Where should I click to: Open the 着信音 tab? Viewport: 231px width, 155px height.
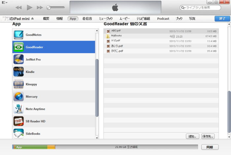pos(87,19)
